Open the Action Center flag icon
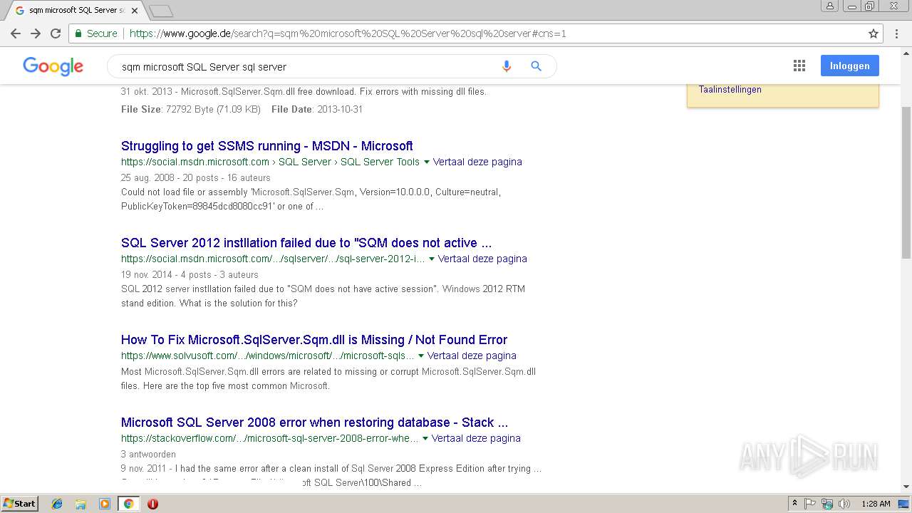 pos(810,504)
